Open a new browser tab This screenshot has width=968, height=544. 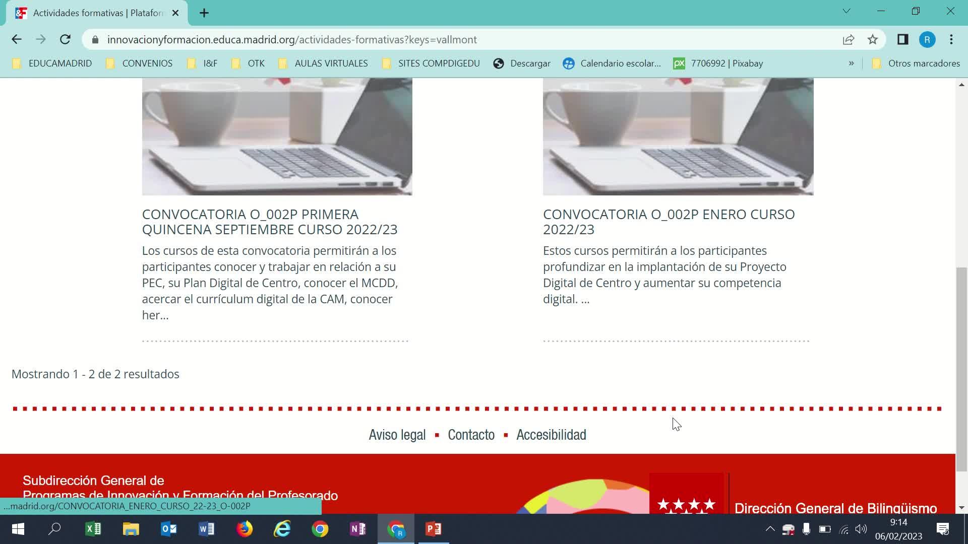coord(204,13)
